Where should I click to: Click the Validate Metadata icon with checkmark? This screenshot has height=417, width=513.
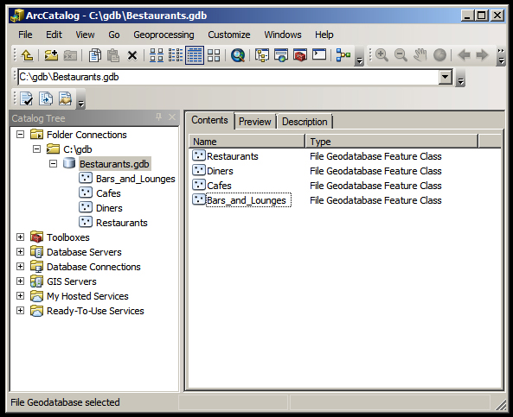(x=26, y=98)
